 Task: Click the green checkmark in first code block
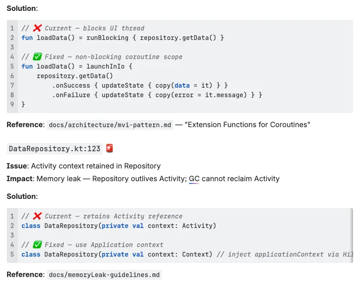(x=37, y=57)
